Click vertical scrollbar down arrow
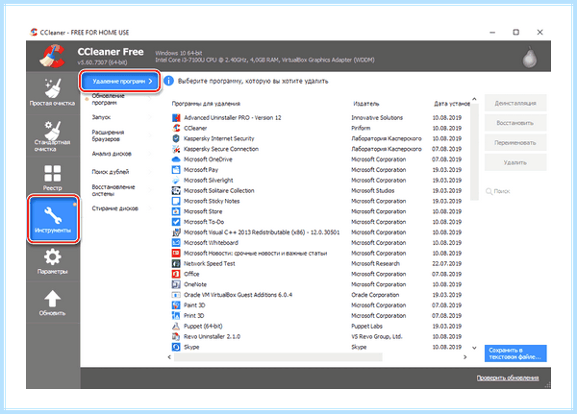 474,348
